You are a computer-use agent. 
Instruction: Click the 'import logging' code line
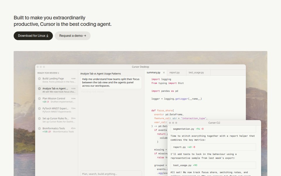click(161, 79)
